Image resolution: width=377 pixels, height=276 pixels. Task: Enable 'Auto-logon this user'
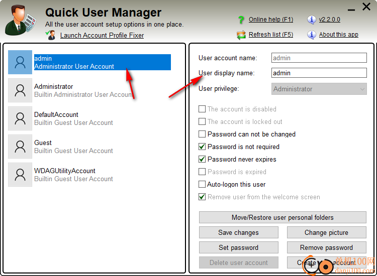[202, 184]
